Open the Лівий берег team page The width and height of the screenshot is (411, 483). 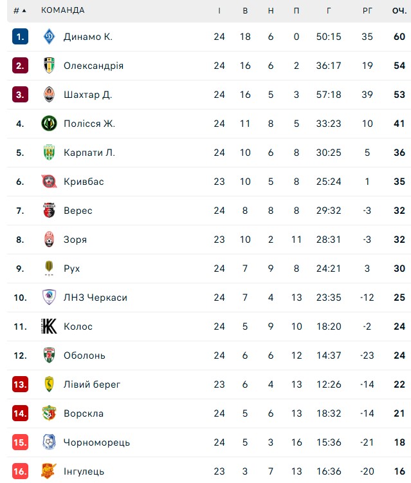pos(92,384)
